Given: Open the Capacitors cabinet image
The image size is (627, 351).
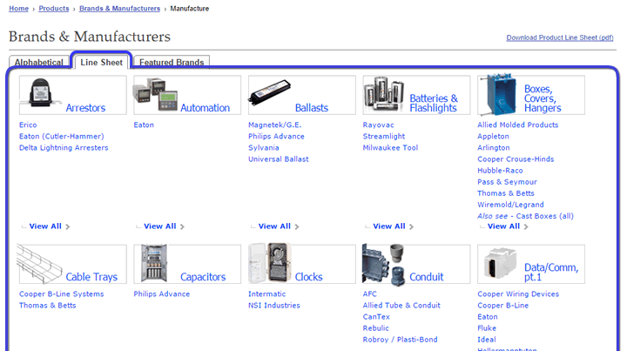Looking at the screenshot, I should tap(154, 264).
